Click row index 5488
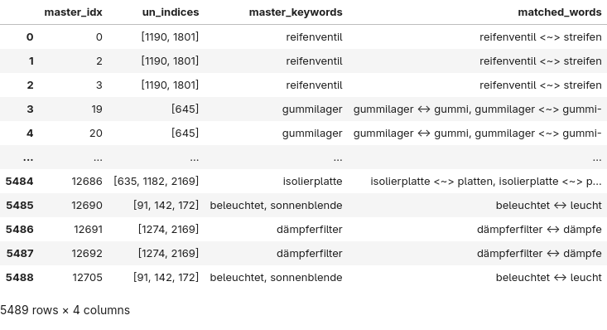This screenshot has height=330, width=607. [x=19, y=278]
